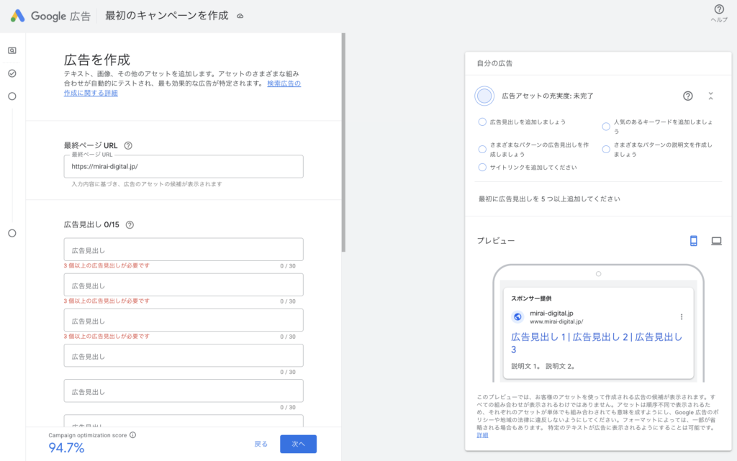Click the 戻る button
Screen dimensions: 737x461
pos(261,444)
